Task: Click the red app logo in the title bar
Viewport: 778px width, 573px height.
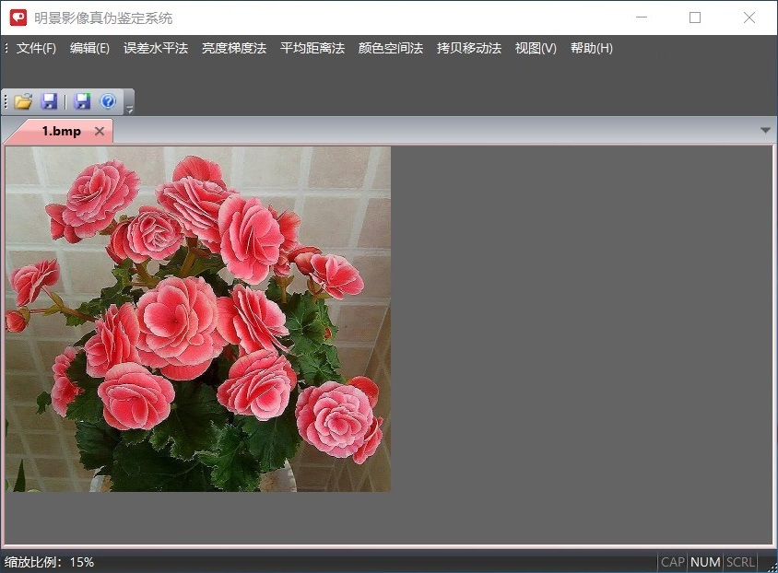Action: (x=17, y=18)
